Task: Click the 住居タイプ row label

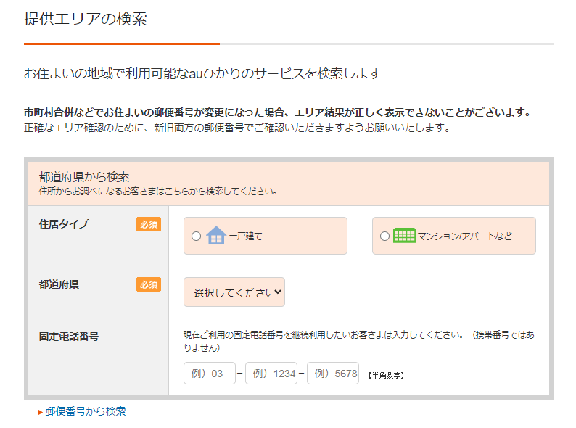Action: (64, 224)
